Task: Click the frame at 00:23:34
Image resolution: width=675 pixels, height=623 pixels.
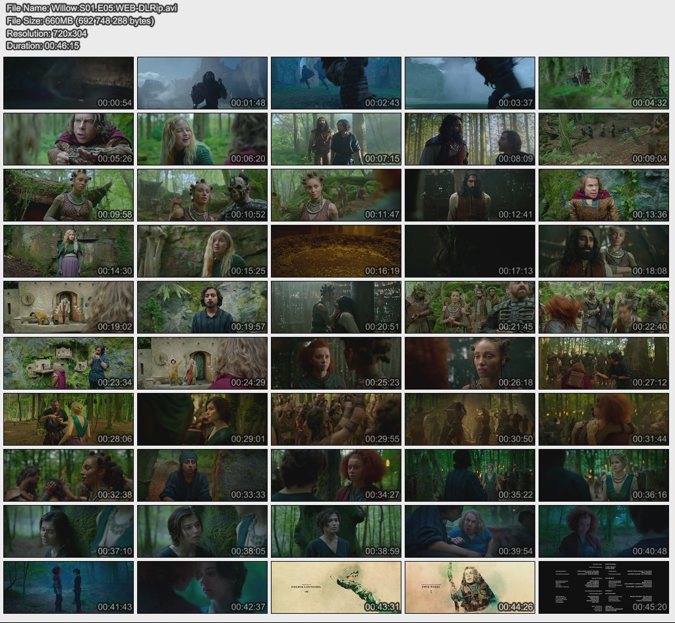Action: click(69, 363)
